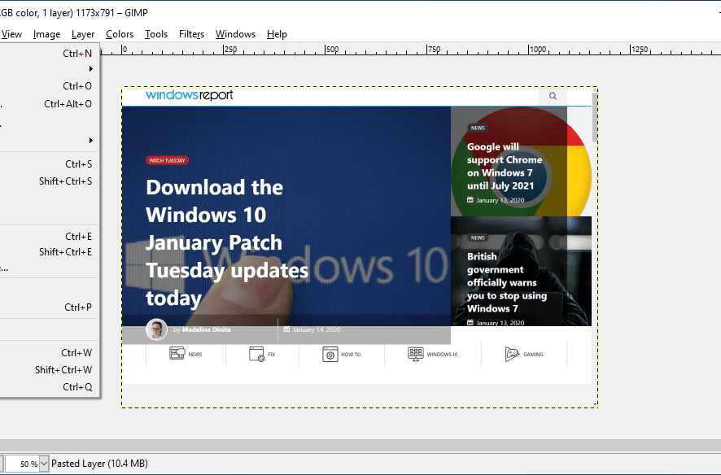Screen dimensions: 721x475
Task: Choose the menu entry with shortcut Ctrl+E
Action: point(49,236)
